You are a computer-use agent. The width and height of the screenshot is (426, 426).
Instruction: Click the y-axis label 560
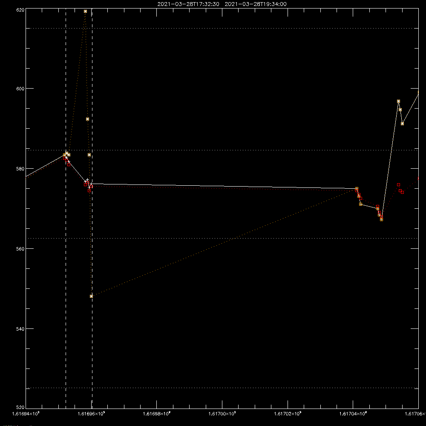point(20,249)
